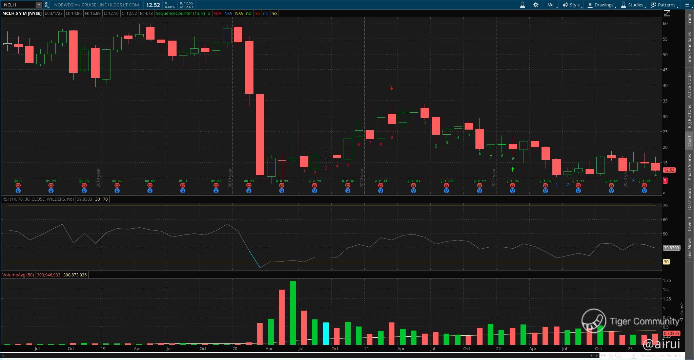
Task: Click the red phone icon under $-0.99
Action: 282,185
